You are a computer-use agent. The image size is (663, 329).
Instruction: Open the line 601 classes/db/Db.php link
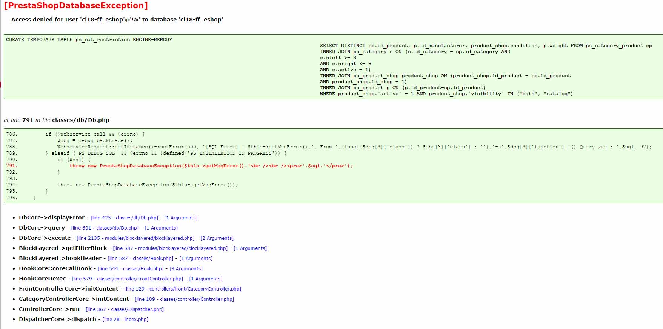click(105, 228)
